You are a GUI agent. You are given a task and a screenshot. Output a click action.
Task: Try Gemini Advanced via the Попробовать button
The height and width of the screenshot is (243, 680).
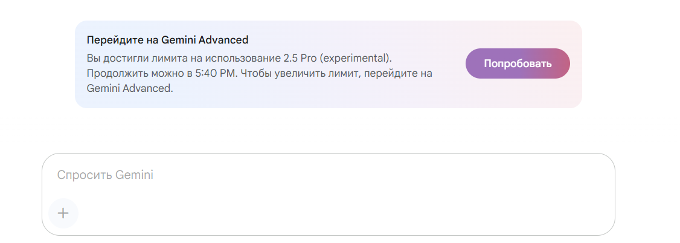(x=518, y=63)
